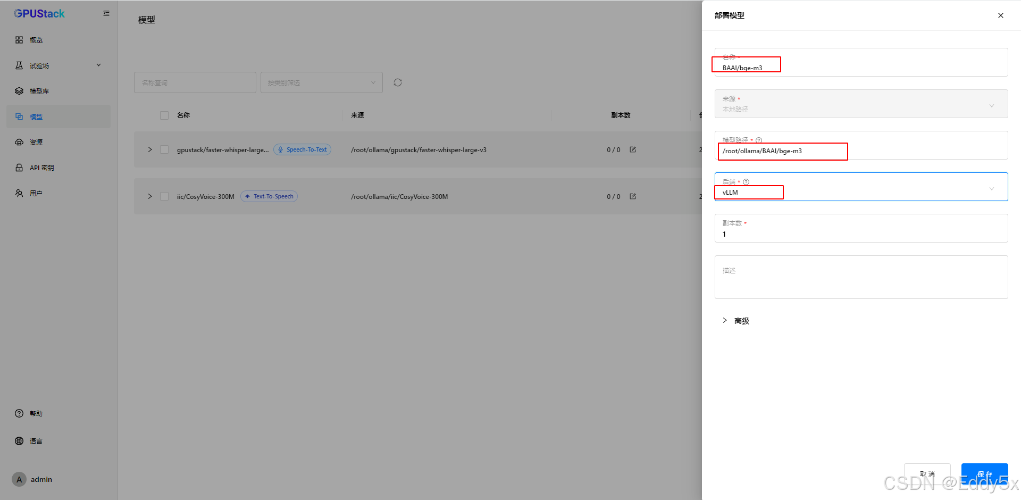
Task: Toggle the 试验场 chevron arrow
Action: coord(98,65)
